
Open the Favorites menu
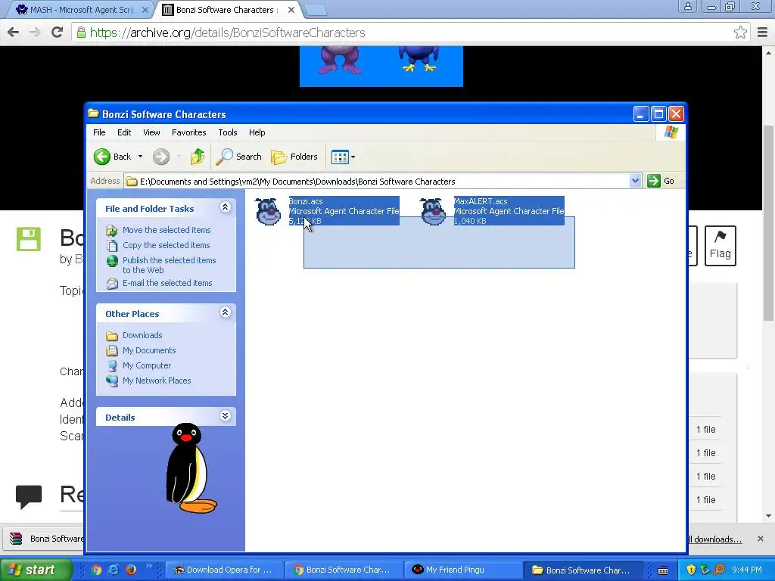tap(188, 132)
